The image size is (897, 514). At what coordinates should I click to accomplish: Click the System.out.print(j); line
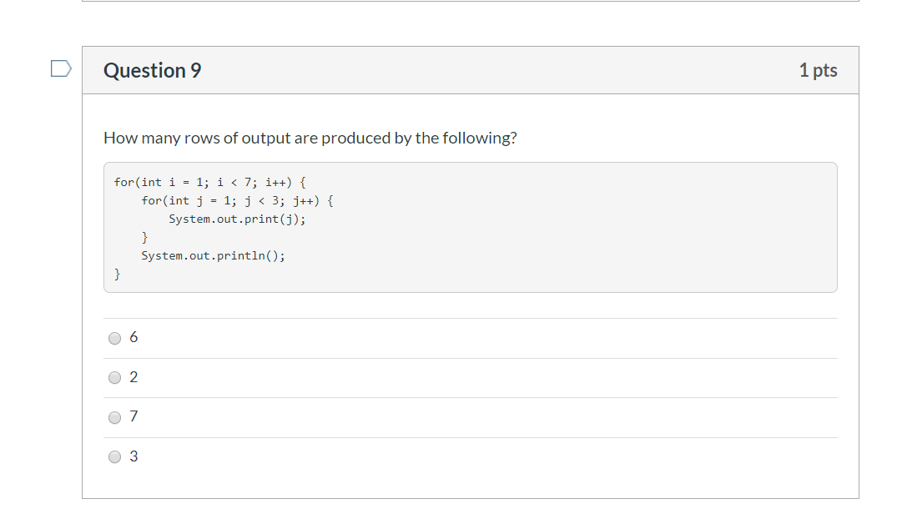click(237, 219)
